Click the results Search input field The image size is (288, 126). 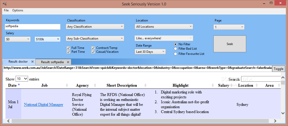261,79
